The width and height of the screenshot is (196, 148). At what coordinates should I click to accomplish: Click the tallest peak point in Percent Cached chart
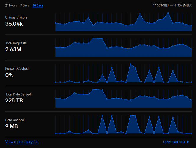[130, 64]
